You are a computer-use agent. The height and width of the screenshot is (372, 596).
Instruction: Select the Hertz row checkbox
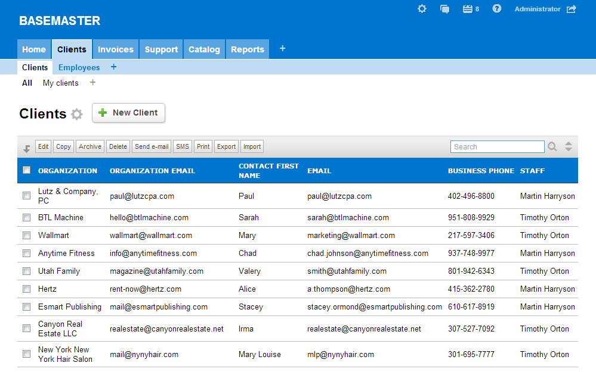point(27,289)
